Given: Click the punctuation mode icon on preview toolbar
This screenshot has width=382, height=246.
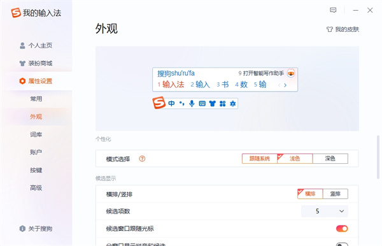Looking at the screenshot, I should click(181, 104).
